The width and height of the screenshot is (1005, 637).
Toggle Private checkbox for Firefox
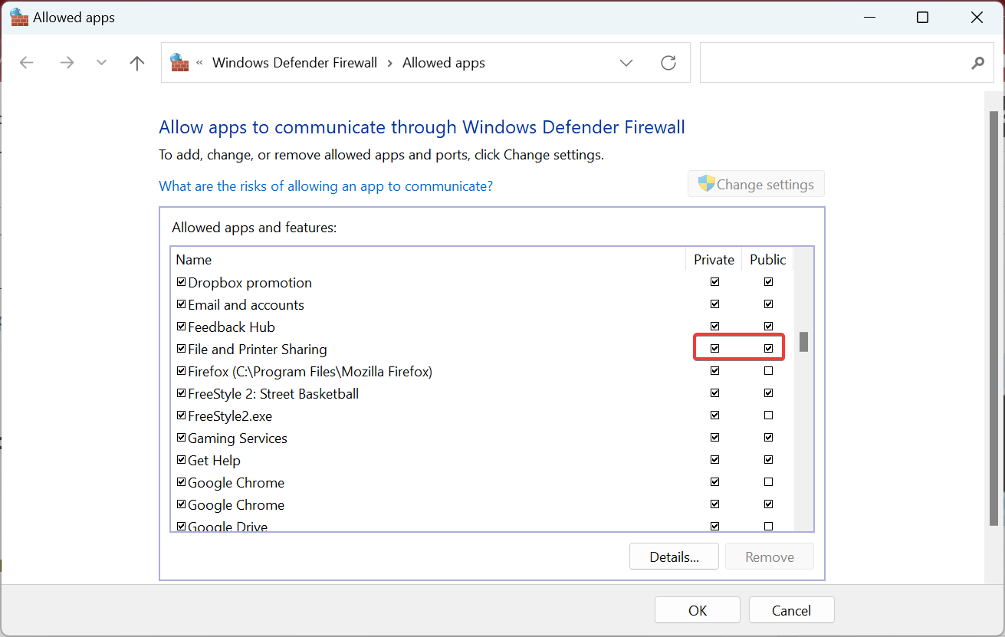(715, 371)
